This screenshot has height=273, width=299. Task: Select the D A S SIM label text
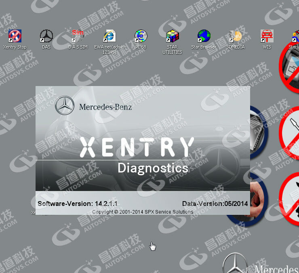[78, 47]
